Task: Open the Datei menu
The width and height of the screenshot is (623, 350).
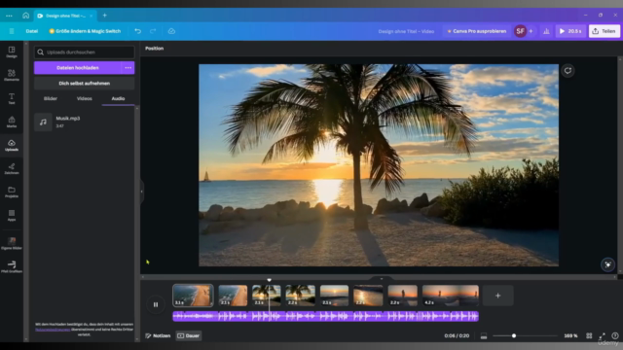Action: (32, 31)
